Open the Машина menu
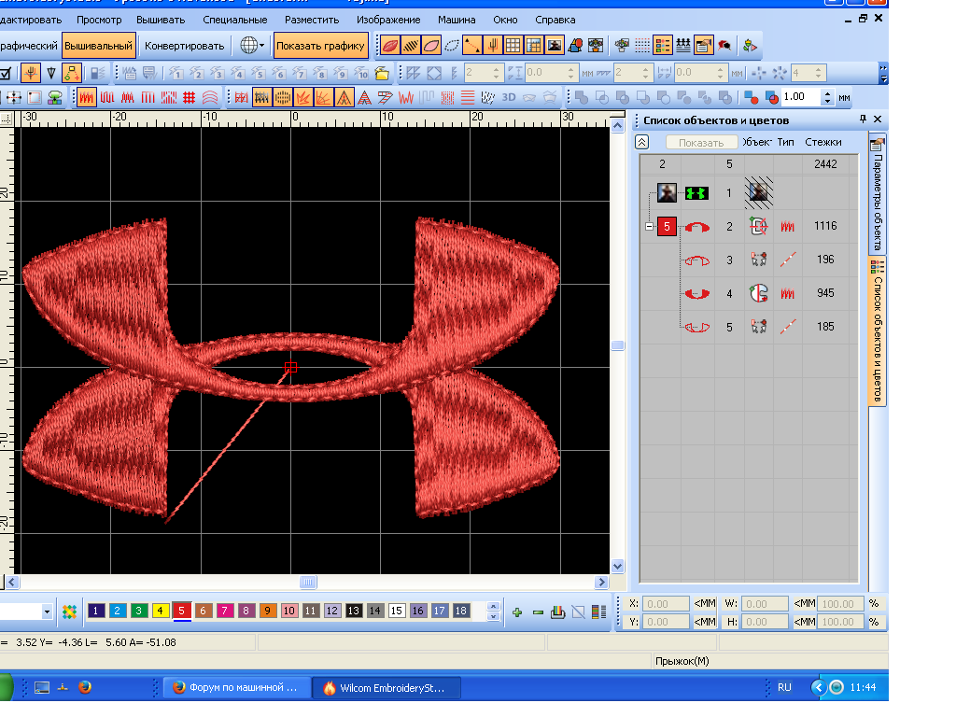 [x=457, y=19]
